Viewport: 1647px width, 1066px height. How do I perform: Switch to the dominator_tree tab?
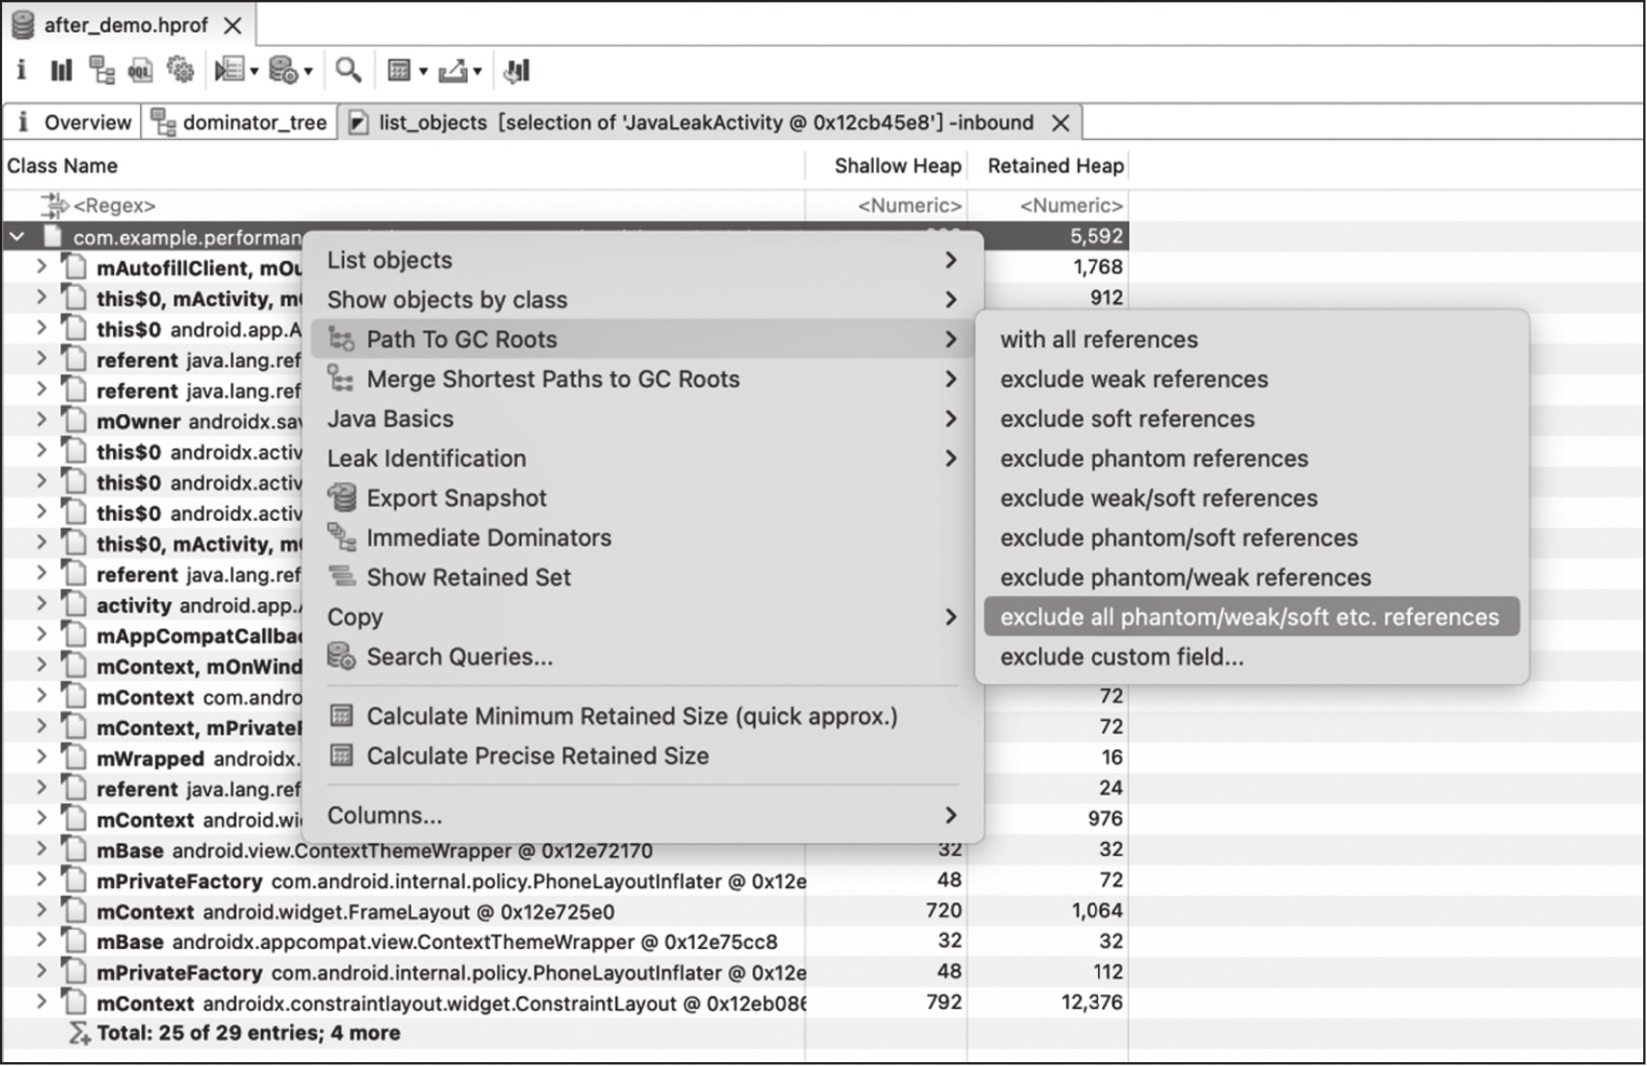pos(240,123)
